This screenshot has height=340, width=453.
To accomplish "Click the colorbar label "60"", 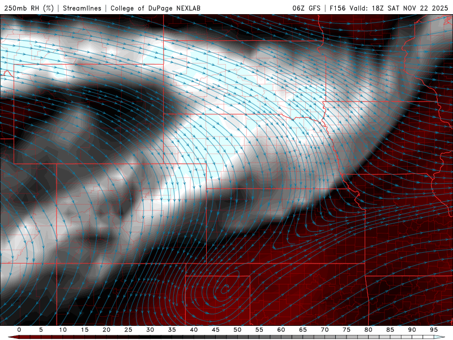I will (x=281, y=330).
